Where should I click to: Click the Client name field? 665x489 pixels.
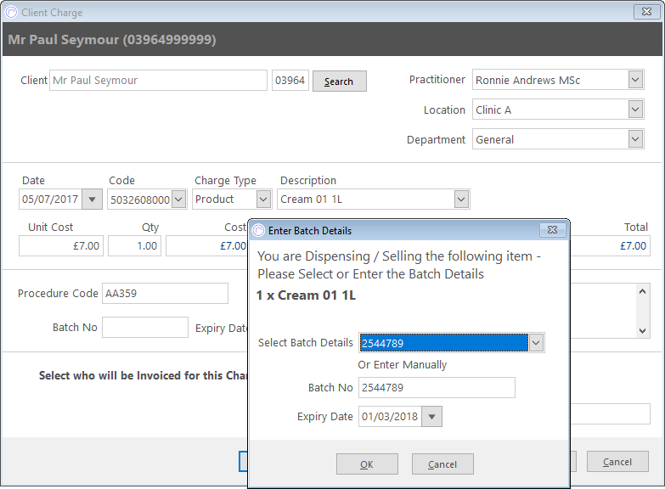tap(158, 80)
